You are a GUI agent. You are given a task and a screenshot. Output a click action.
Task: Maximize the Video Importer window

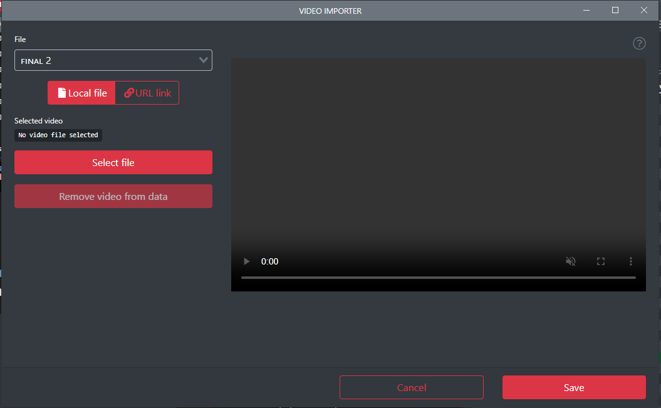(615, 11)
